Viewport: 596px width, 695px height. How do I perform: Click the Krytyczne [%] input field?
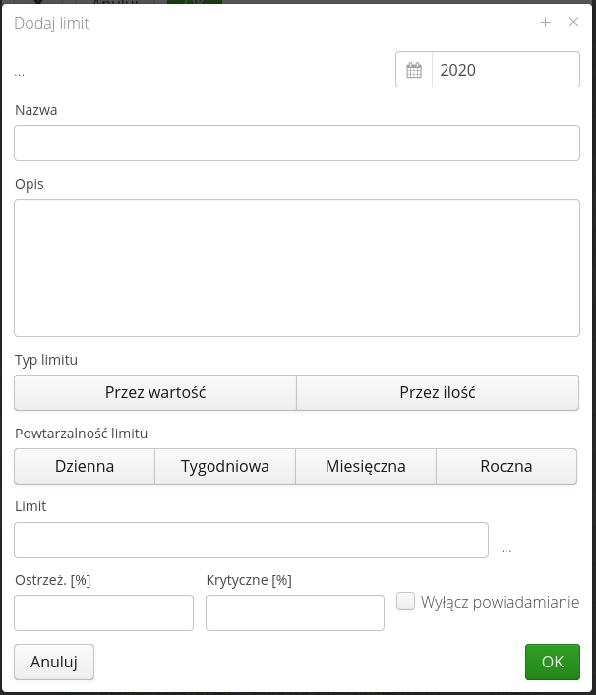click(295, 612)
